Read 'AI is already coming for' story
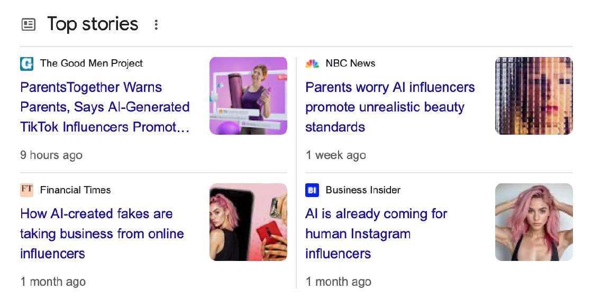The width and height of the screenshot is (592, 299). point(376,233)
